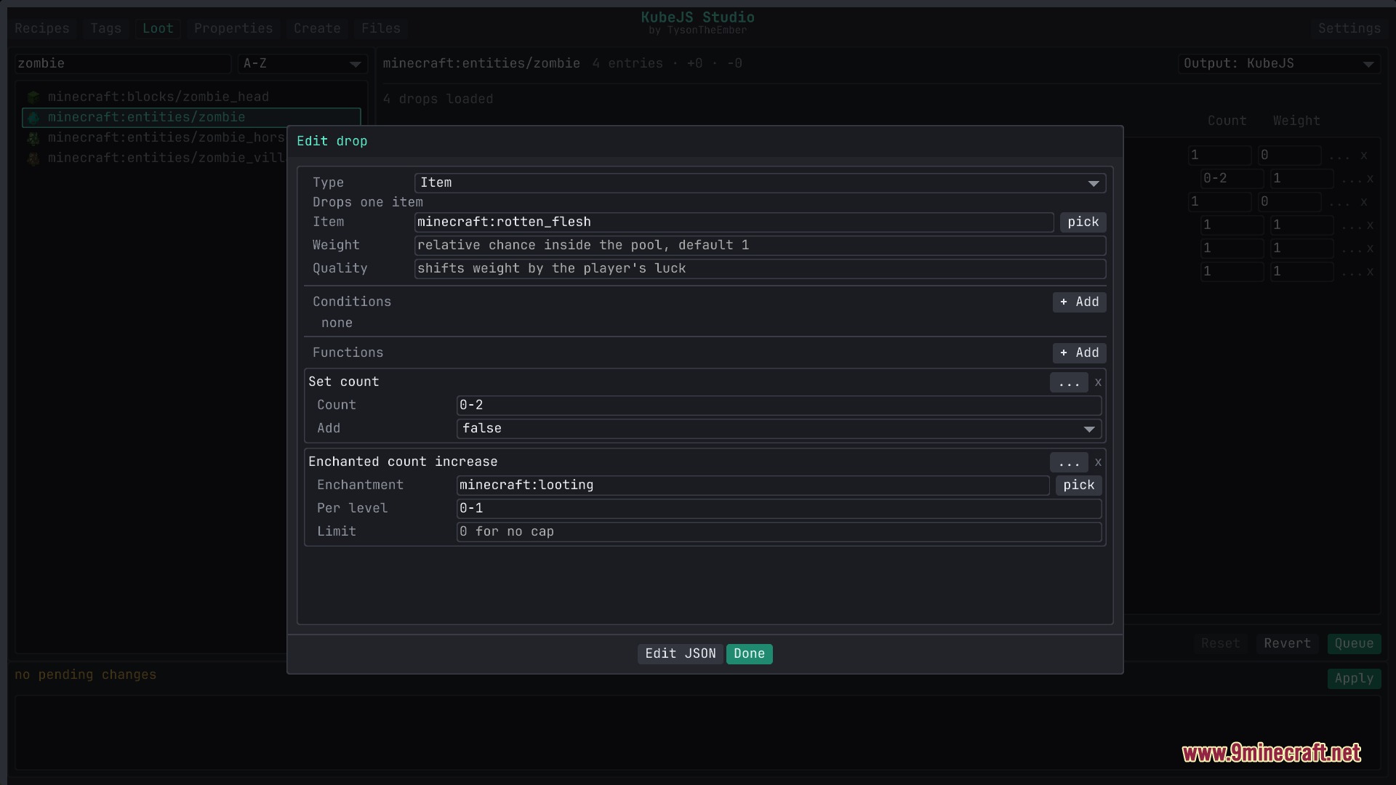Remove the Enchanted count increase function

pyautogui.click(x=1098, y=462)
